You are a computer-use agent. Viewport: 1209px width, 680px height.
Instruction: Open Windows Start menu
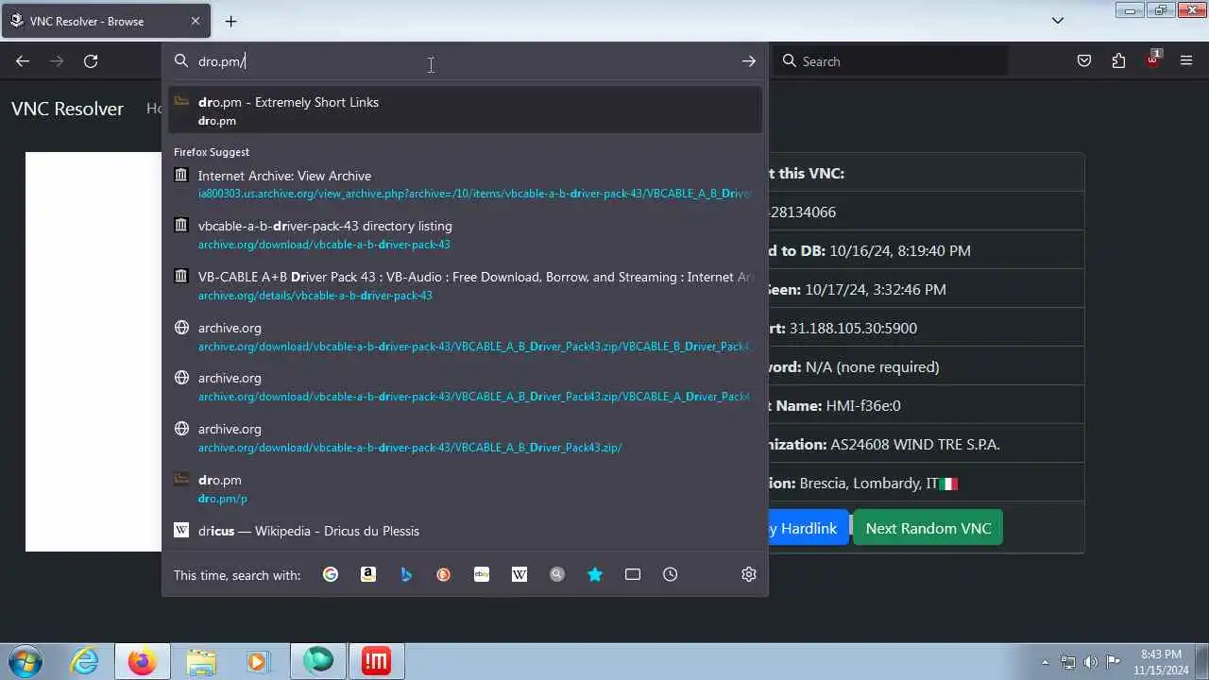pyautogui.click(x=26, y=661)
